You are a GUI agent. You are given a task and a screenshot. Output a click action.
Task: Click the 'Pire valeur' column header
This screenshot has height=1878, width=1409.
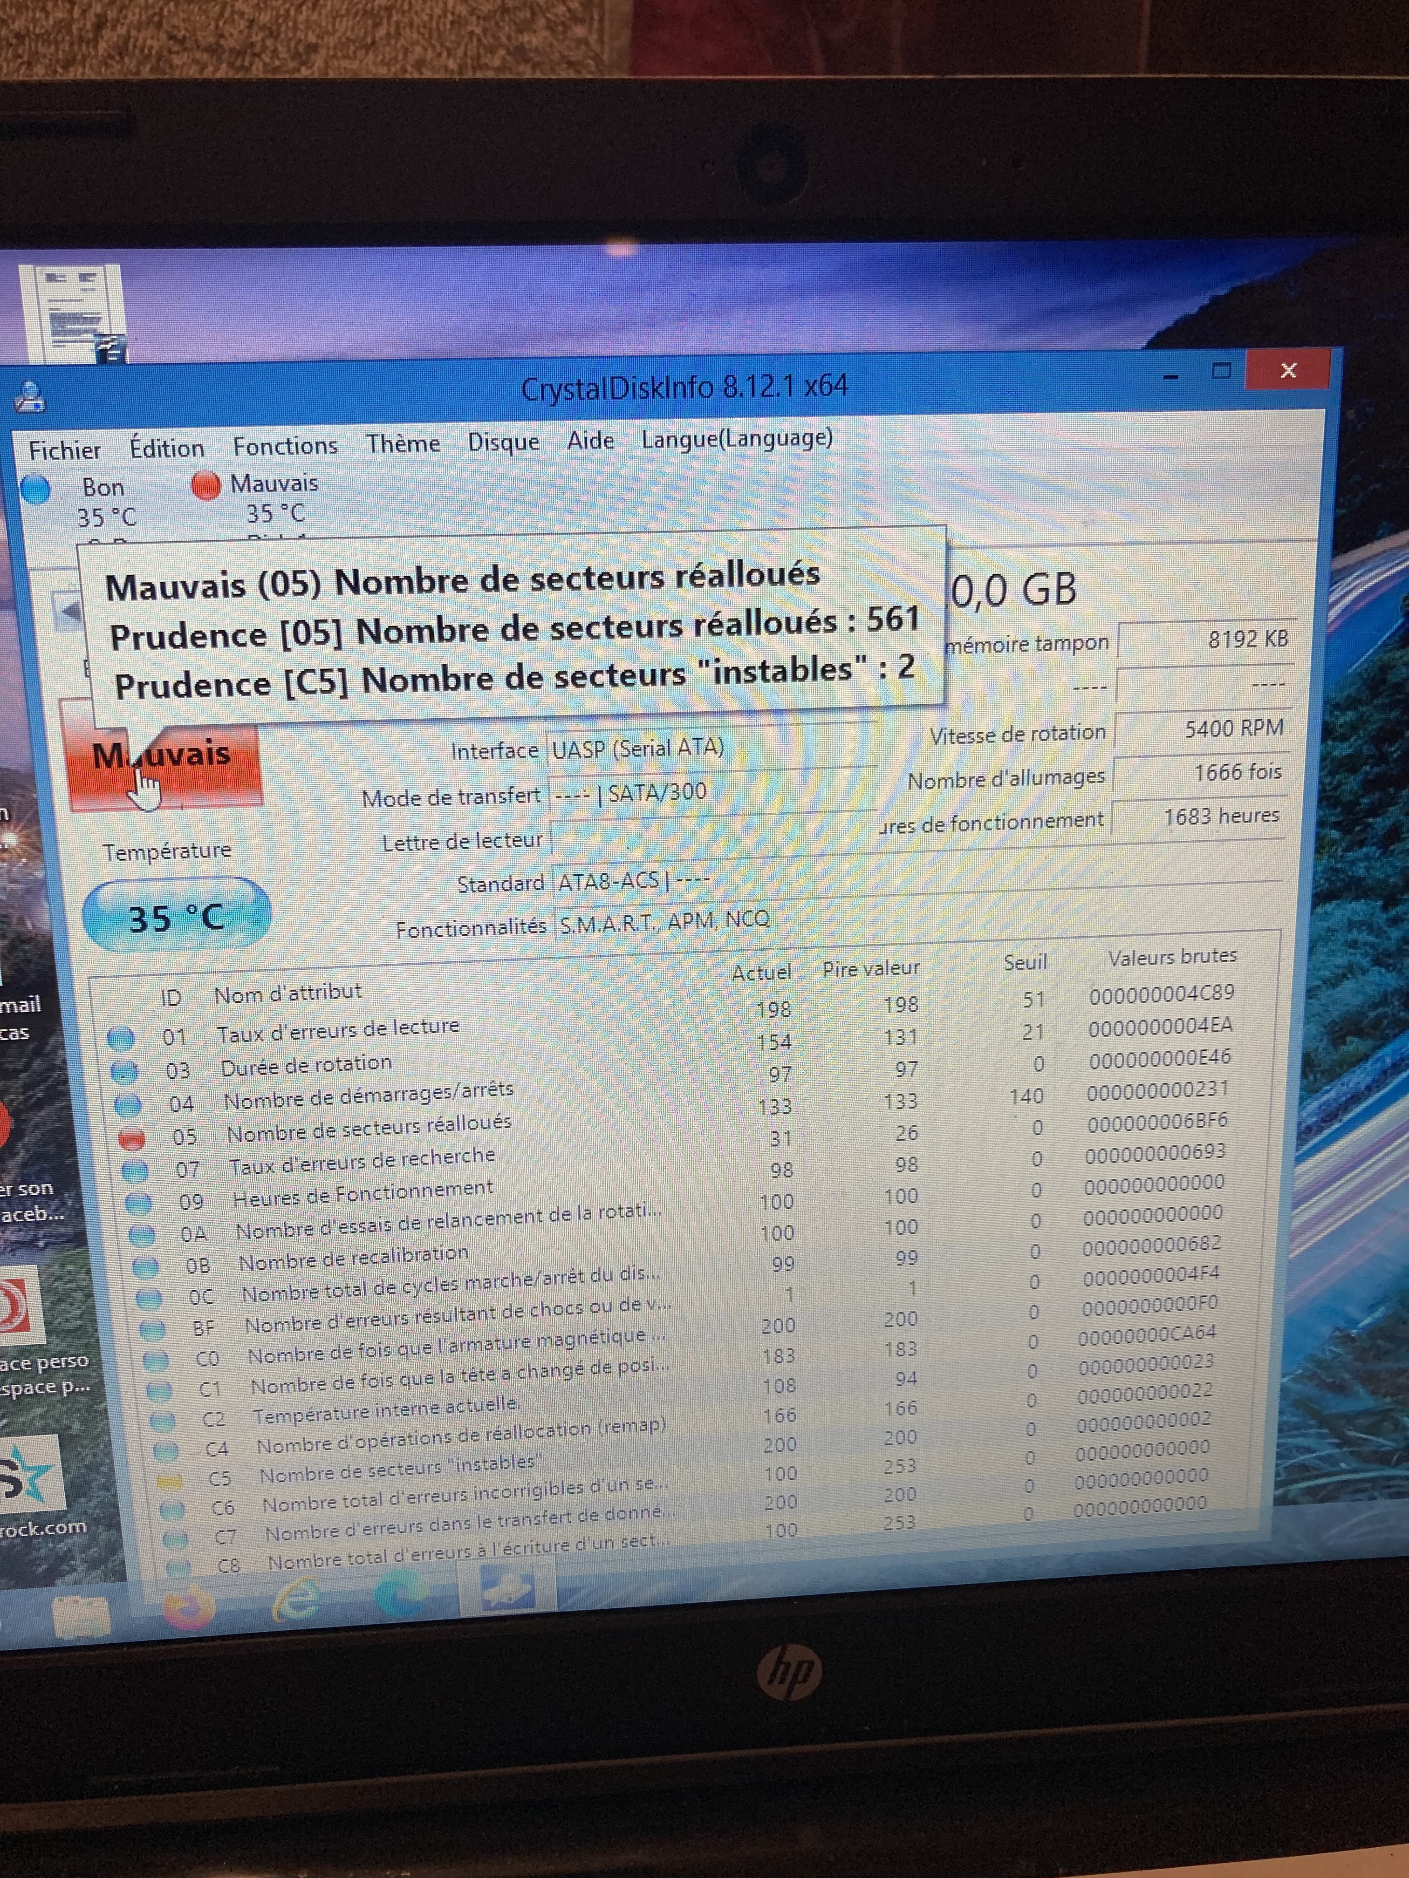point(870,969)
